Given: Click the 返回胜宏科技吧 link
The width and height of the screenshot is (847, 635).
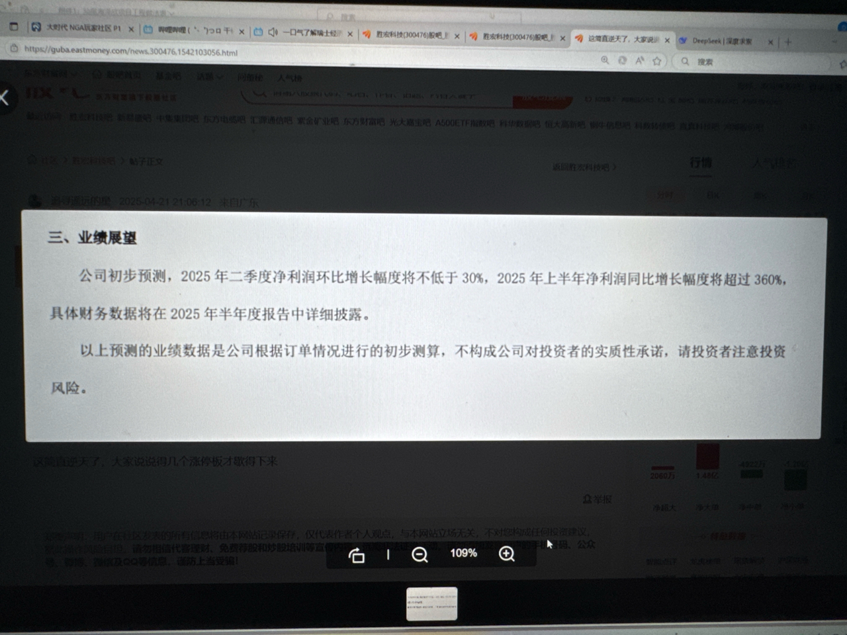Looking at the screenshot, I should click(x=582, y=168).
